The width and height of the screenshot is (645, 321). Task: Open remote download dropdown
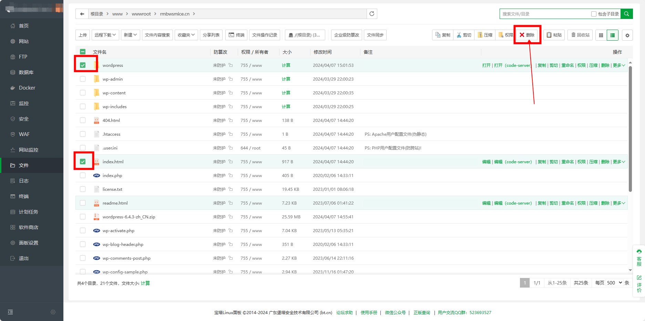pos(105,35)
